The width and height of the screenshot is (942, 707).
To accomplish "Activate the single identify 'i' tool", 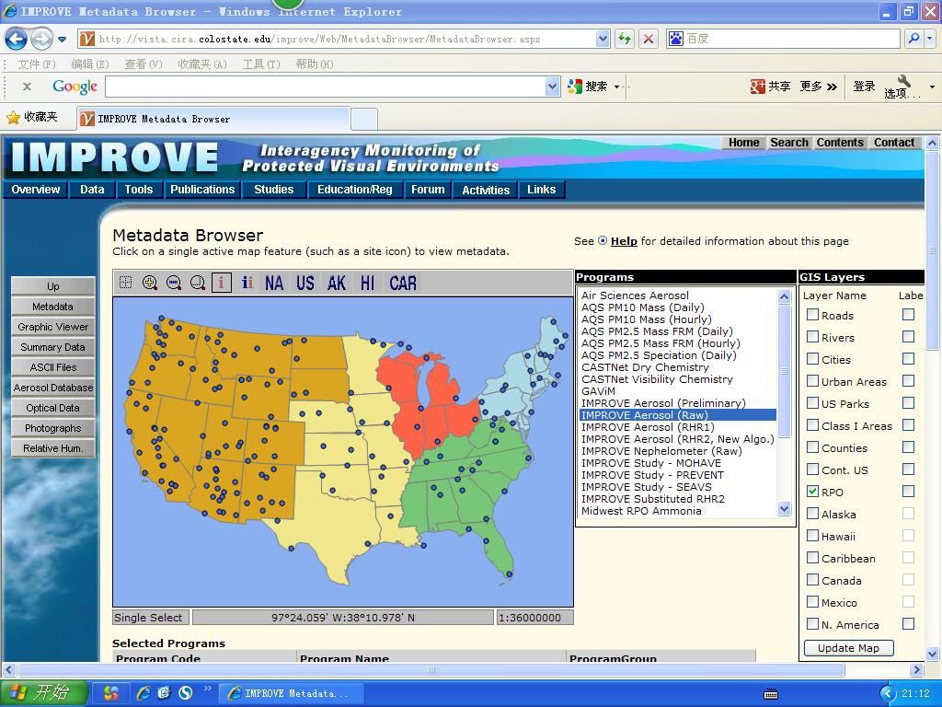I will [x=222, y=283].
